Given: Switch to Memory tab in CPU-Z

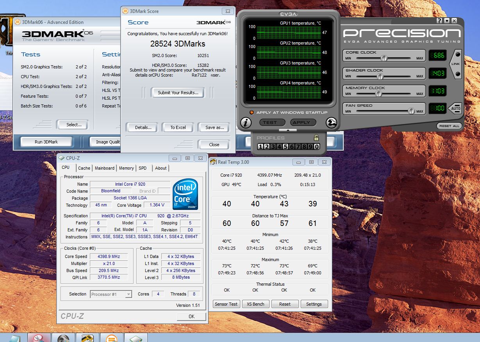Looking at the screenshot, I should click(x=127, y=168).
